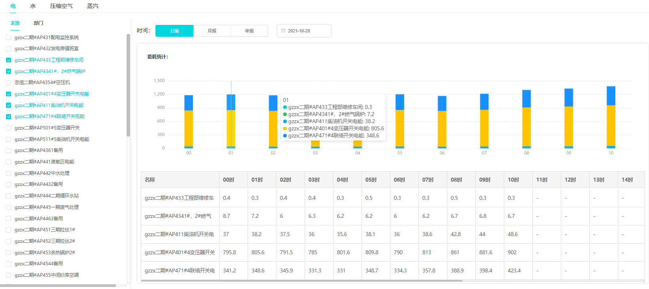The image size is (649, 289).
Task: Click the cell value 902
Action: (x=512, y=252)
